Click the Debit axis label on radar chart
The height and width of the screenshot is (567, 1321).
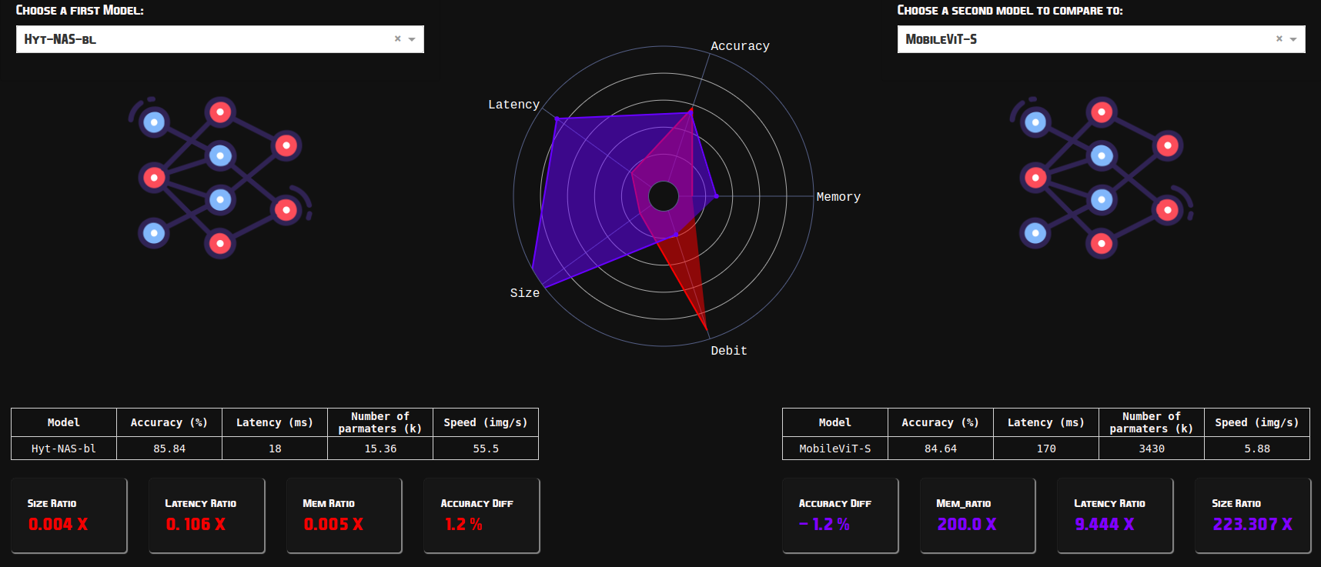pos(728,351)
